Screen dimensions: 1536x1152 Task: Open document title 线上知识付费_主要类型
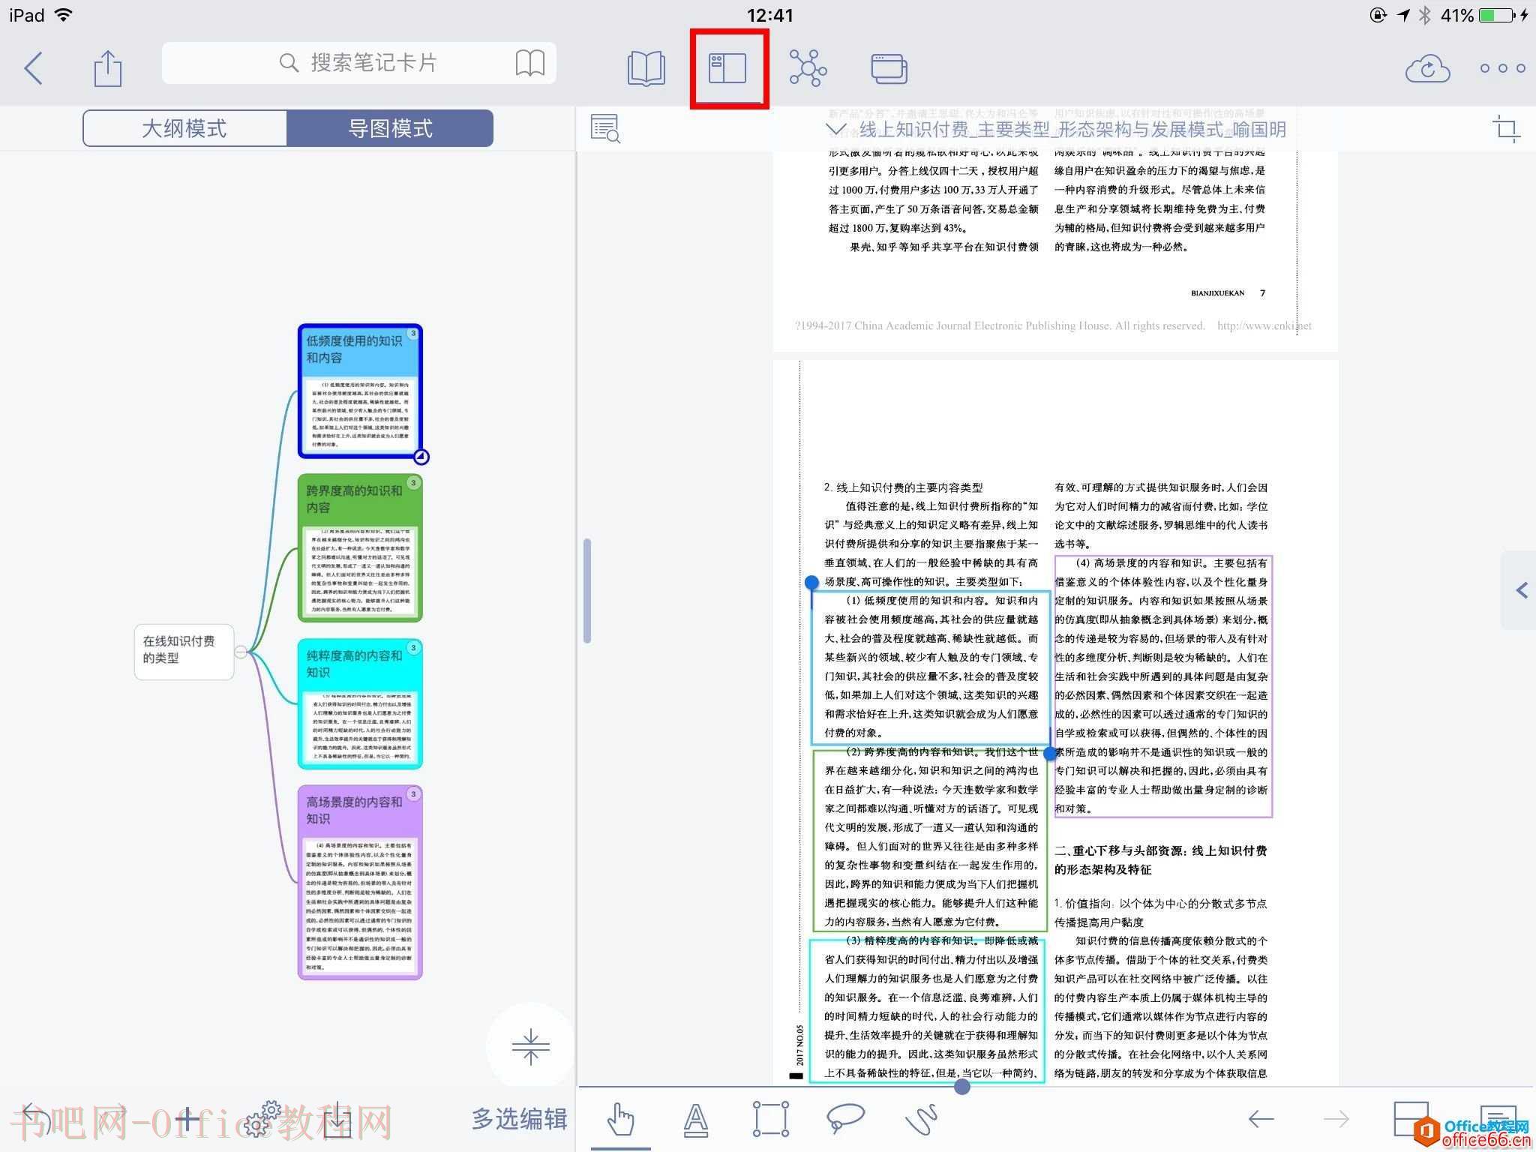pyautogui.click(x=1072, y=130)
